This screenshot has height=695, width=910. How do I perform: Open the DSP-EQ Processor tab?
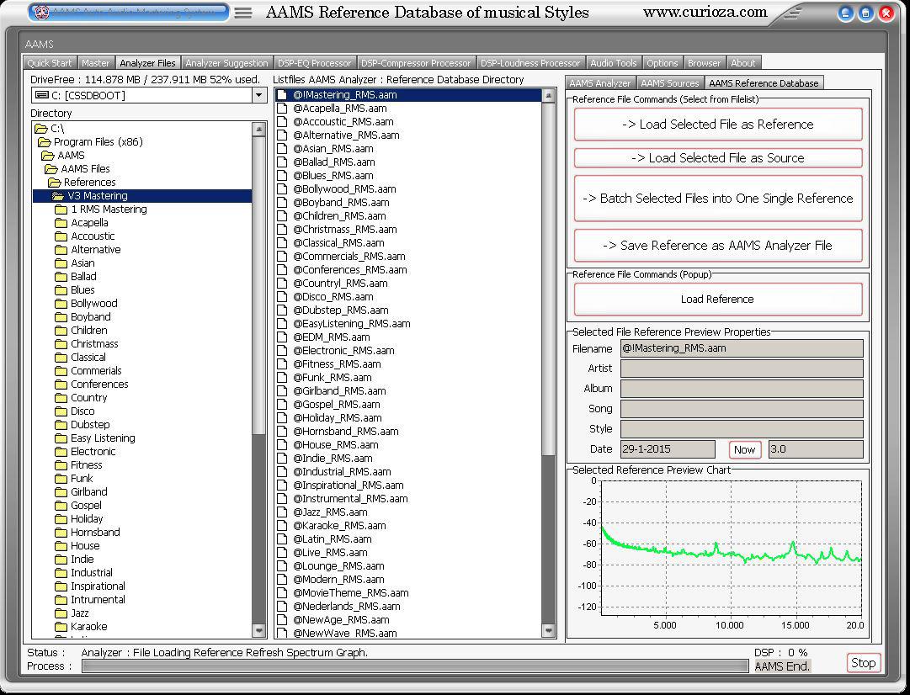pyautogui.click(x=314, y=62)
